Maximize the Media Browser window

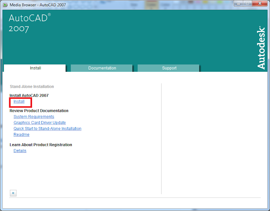[x=248, y=4]
